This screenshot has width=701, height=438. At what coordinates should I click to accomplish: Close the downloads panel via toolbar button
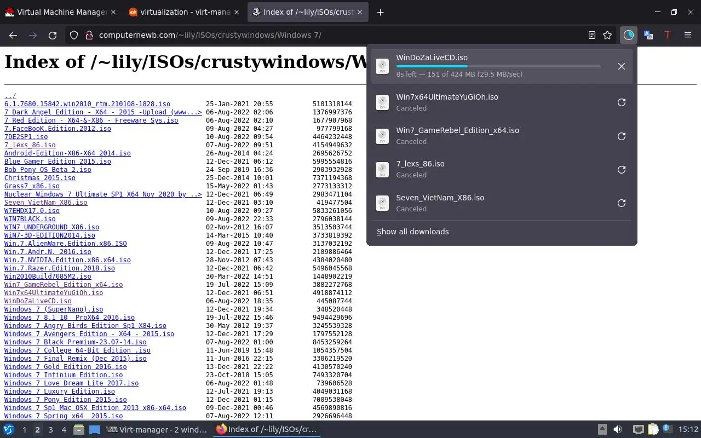pyautogui.click(x=628, y=35)
